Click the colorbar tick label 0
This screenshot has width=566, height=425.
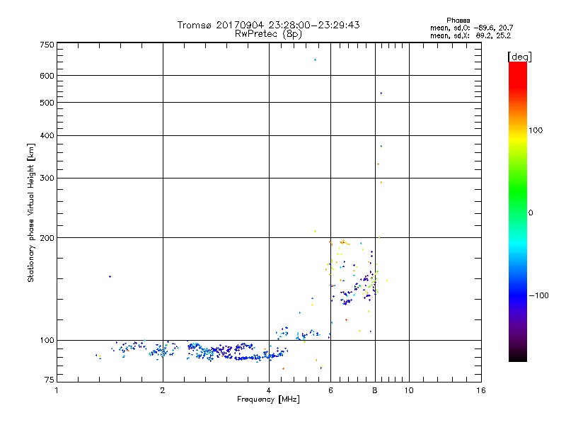pyautogui.click(x=530, y=213)
